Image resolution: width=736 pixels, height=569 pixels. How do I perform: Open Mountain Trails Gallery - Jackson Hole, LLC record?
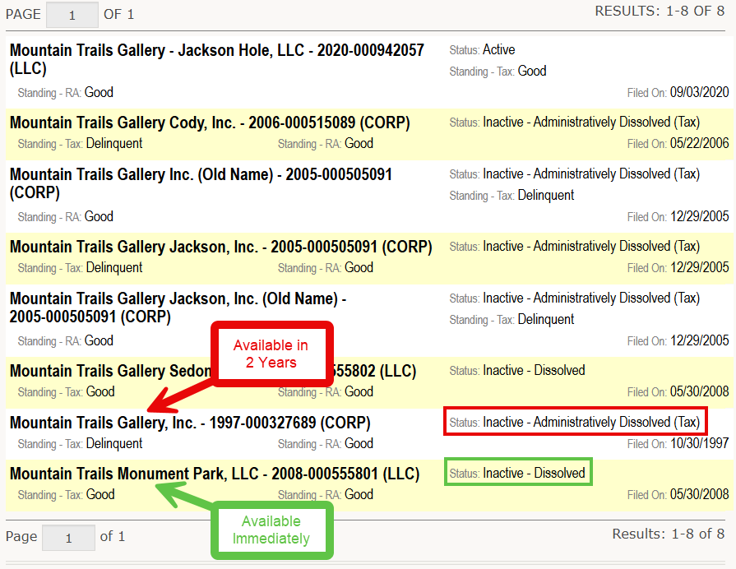coord(217,59)
